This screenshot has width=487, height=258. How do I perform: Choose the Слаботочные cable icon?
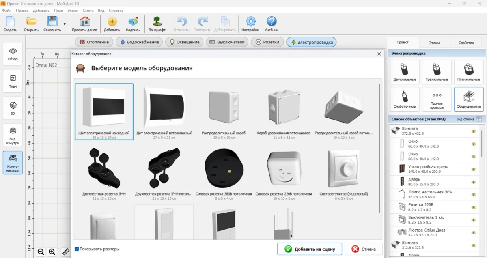pos(404,99)
